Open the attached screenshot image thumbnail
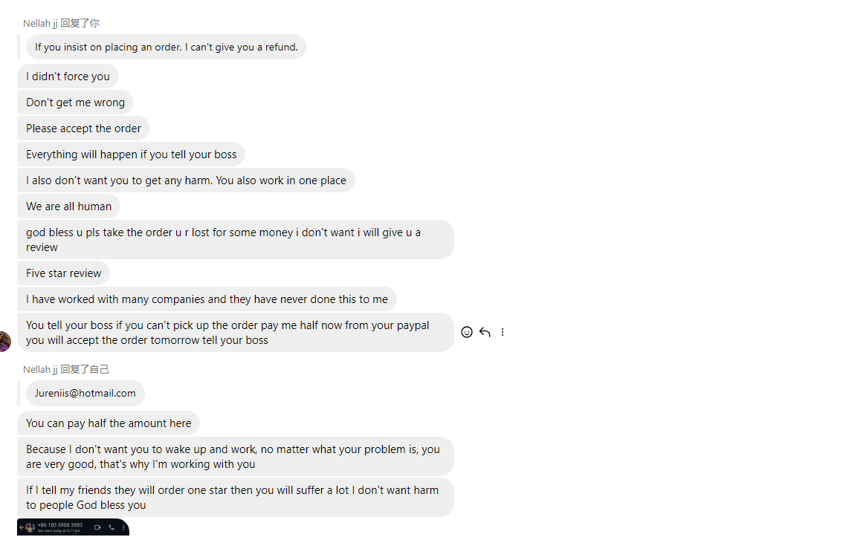 73,527
